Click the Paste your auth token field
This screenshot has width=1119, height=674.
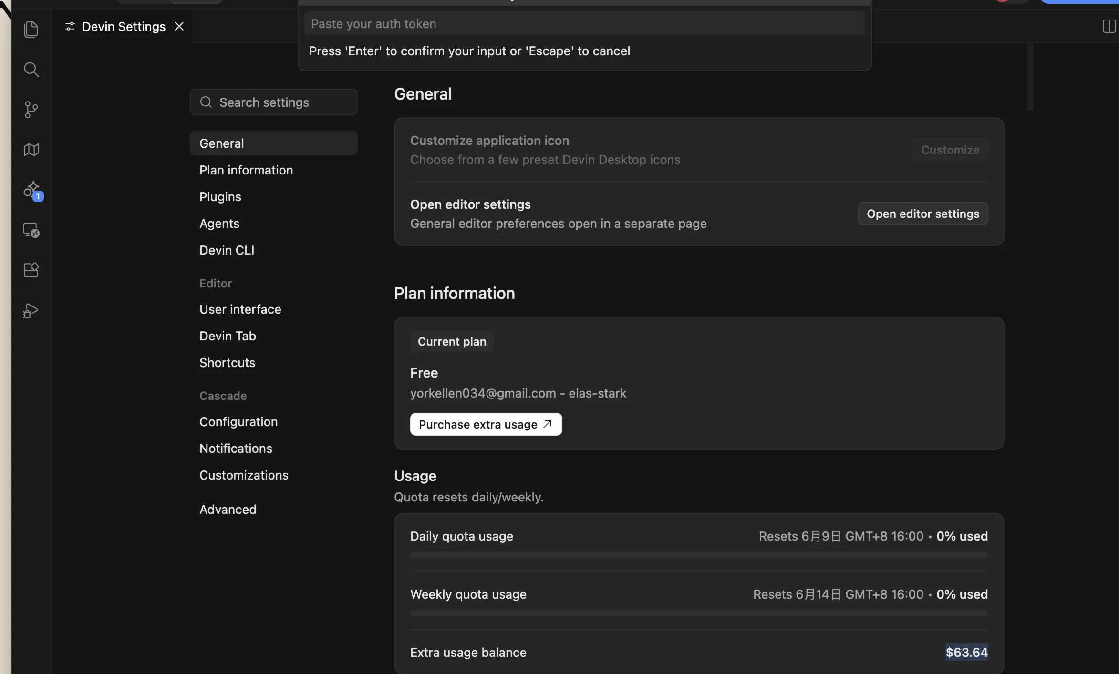point(584,24)
